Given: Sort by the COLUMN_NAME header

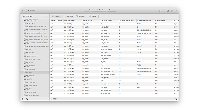Looking at the screenshot, I should 106,20.
